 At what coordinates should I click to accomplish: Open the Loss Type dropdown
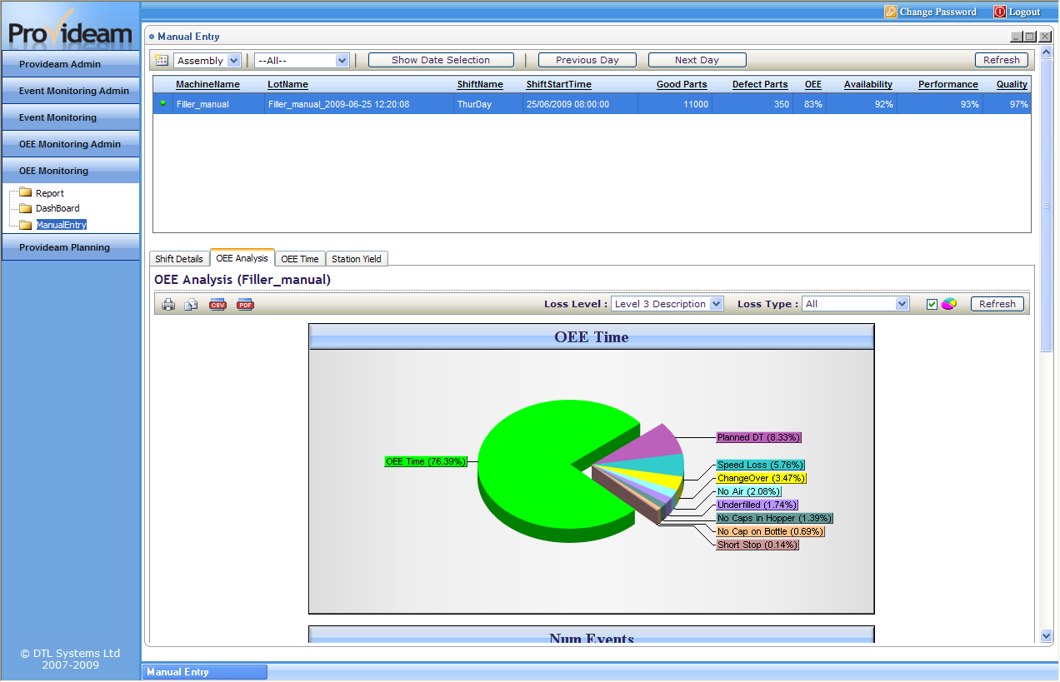click(855, 304)
